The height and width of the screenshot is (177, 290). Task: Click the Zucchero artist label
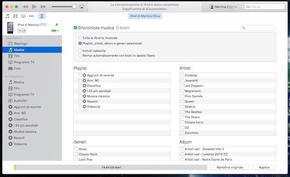pos(192,133)
